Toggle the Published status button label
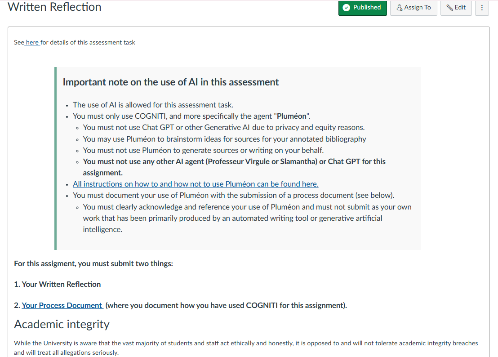 (x=367, y=8)
